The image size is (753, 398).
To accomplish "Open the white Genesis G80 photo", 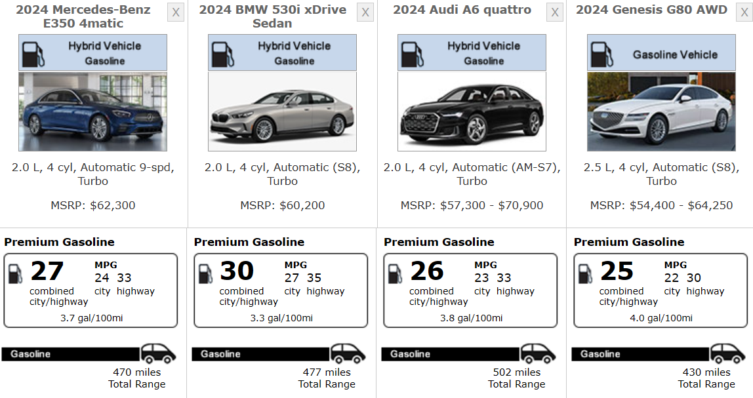I will (661, 112).
